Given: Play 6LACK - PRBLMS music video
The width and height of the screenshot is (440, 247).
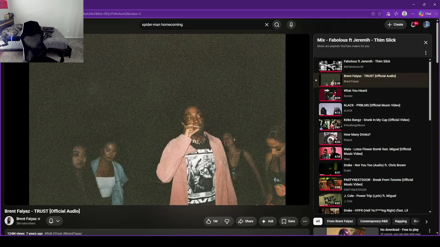Looking at the screenshot, I should [x=371, y=109].
